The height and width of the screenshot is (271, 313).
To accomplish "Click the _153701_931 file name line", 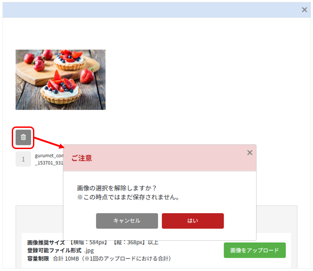I will tap(49, 163).
